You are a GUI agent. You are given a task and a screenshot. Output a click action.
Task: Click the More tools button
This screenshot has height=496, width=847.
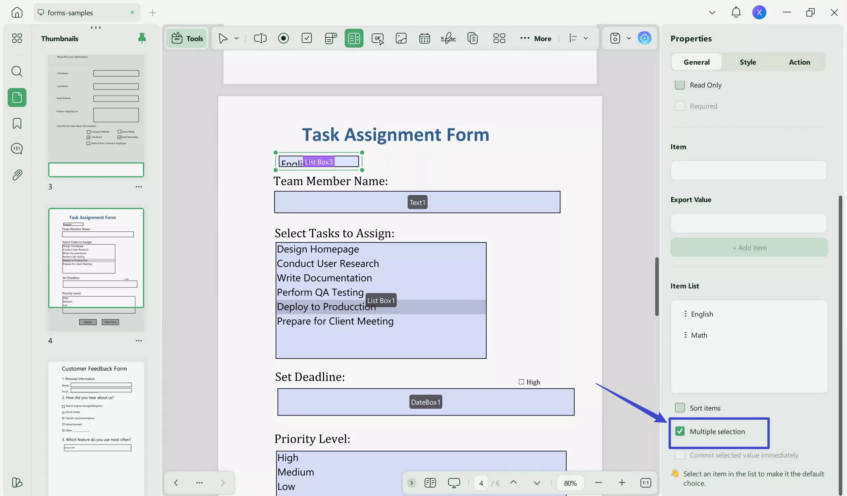(x=536, y=38)
